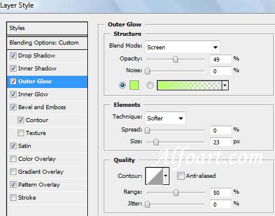This screenshot has width=275, height=216.
Task: Click the Opacity slider handle
Action: coord(175,59)
